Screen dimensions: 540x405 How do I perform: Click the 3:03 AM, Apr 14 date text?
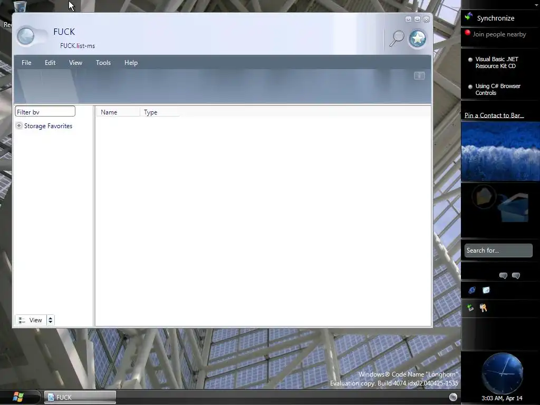click(502, 398)
